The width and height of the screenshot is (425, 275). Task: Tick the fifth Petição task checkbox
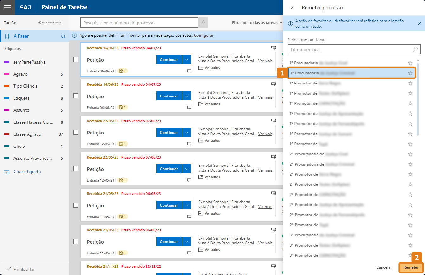[x=76, y=205]
